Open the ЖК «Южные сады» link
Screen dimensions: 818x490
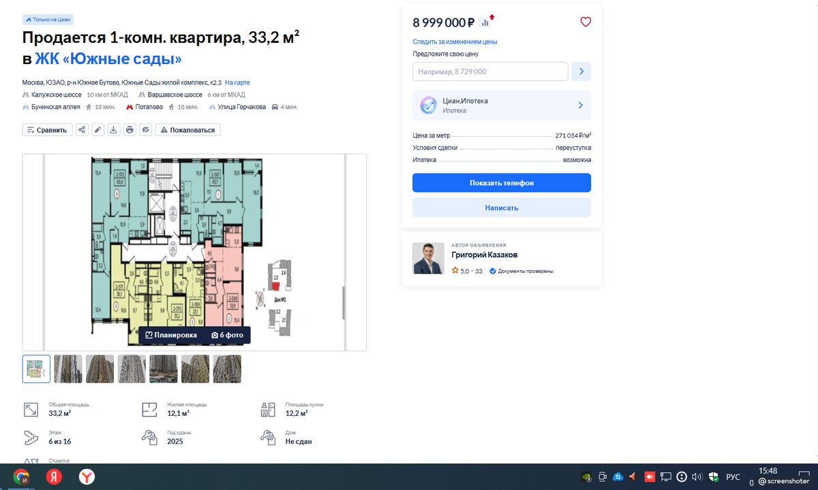click(108, 59)
